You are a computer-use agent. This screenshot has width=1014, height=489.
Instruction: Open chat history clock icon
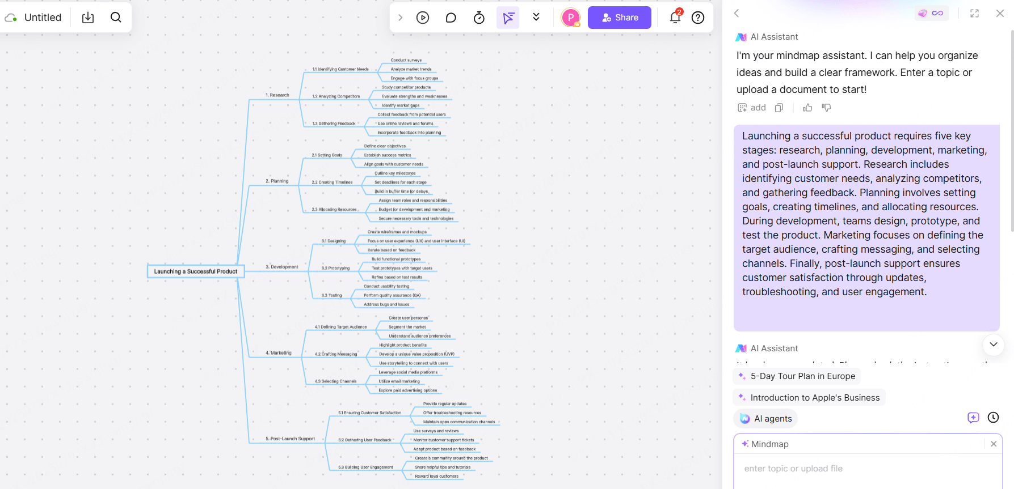click(993, 418)
